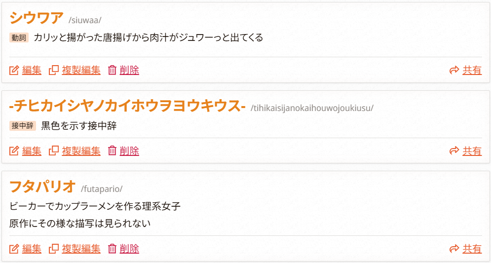The width and height of the screenshot is (491, 263).
Task: Click the edit pencil icon for シウワア
Action: click(14, 70)
